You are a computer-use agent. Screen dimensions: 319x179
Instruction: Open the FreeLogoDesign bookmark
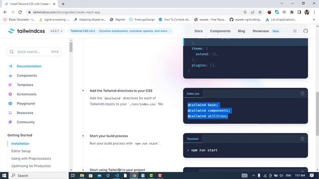(x=142, y=19)
